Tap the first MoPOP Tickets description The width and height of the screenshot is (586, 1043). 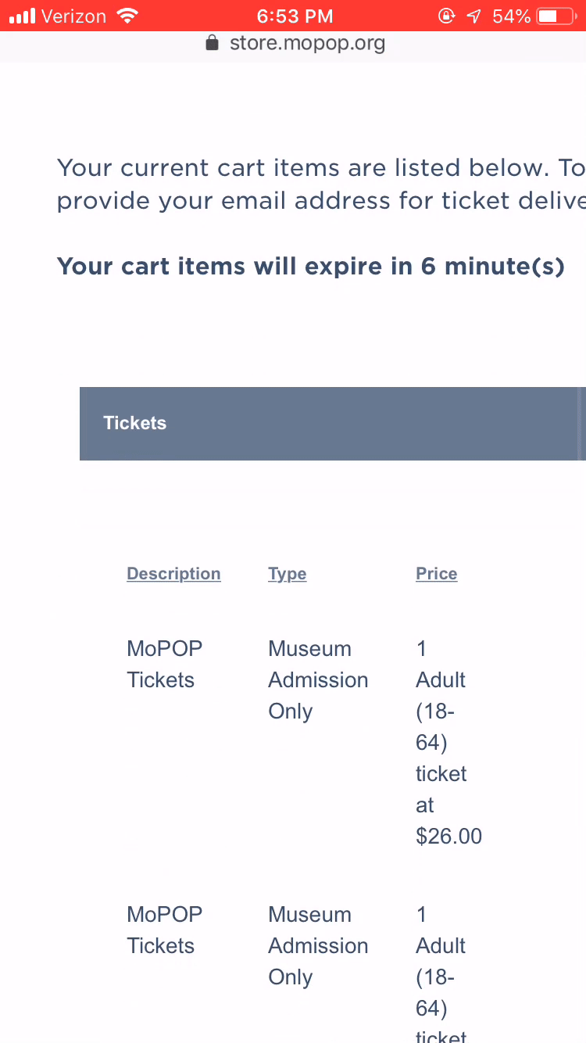pos(164,664)
